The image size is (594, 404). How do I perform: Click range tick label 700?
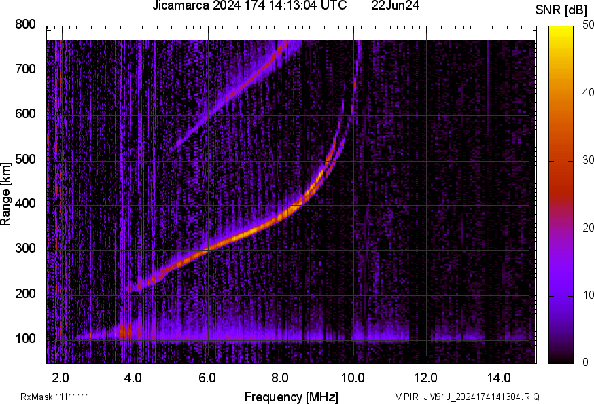(x=25, y=69)
